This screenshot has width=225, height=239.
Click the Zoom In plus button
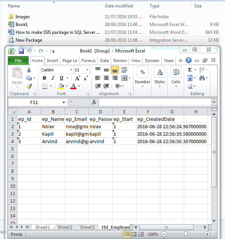click(207, 234)
